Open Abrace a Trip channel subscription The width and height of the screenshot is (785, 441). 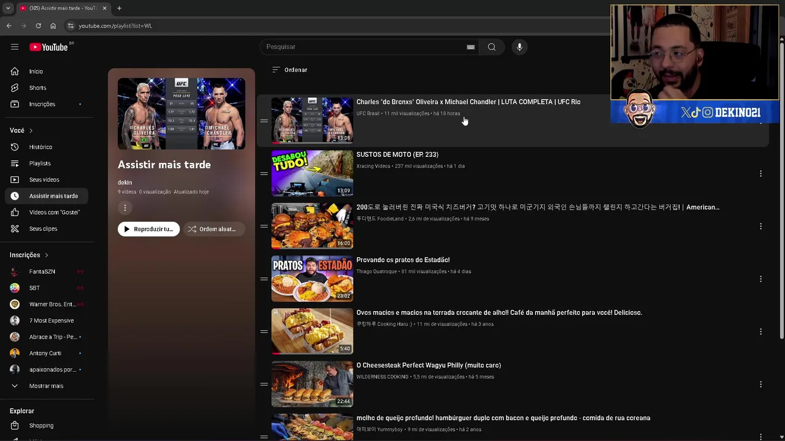(47, 337)
